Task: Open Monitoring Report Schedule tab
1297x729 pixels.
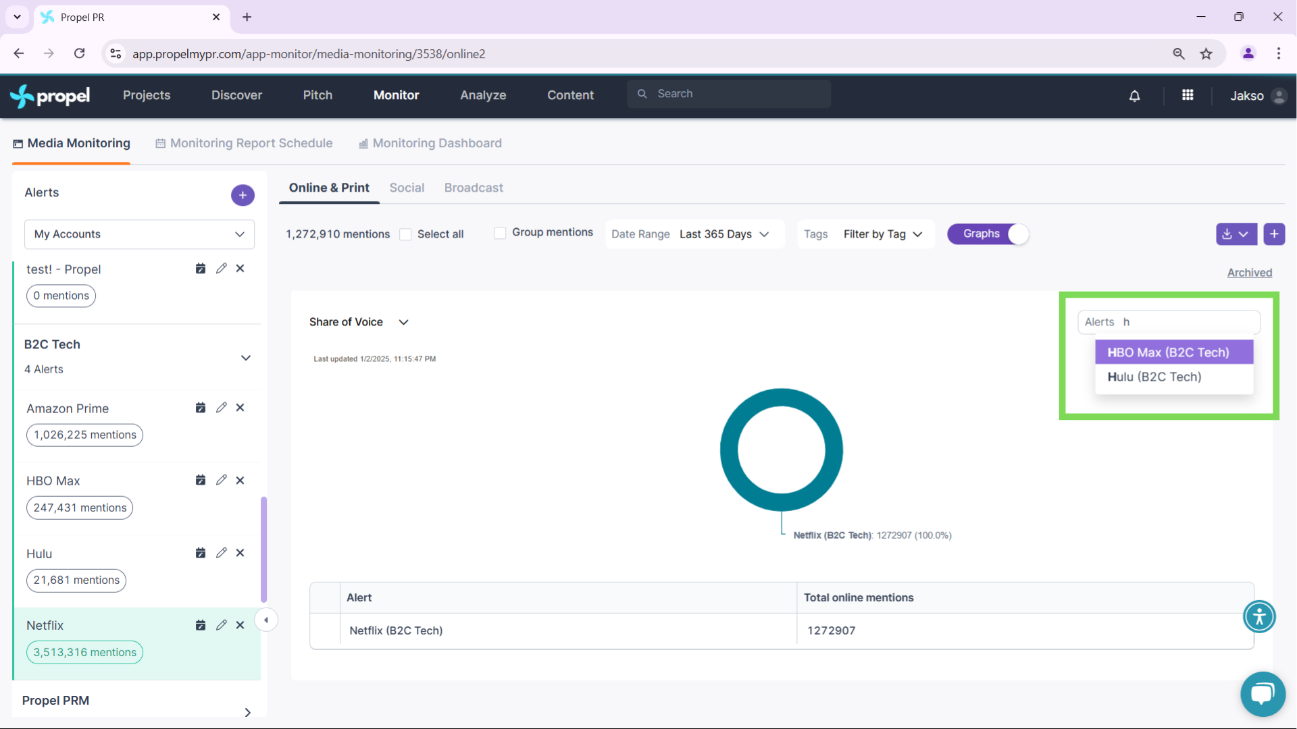Action: (x=244, y=143)
